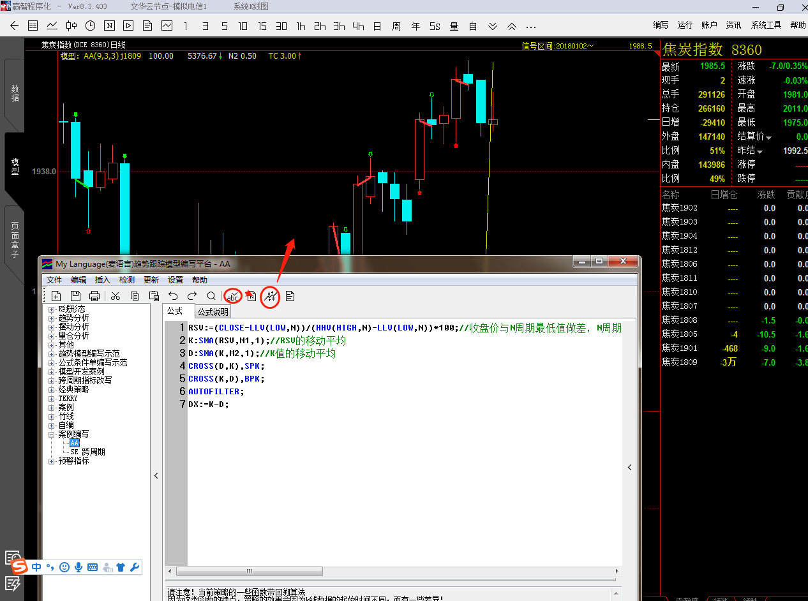Click the save icon in editor toolbar

75,296
